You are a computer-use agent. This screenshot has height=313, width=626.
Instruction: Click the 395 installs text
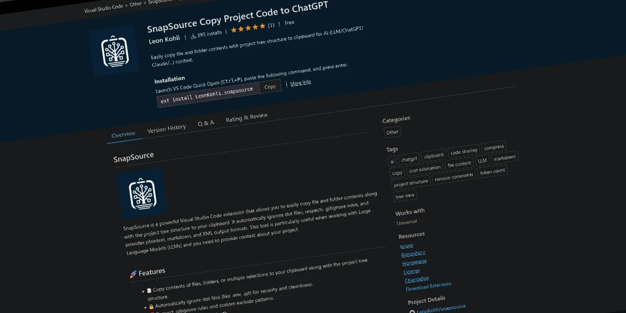point(210,34)
